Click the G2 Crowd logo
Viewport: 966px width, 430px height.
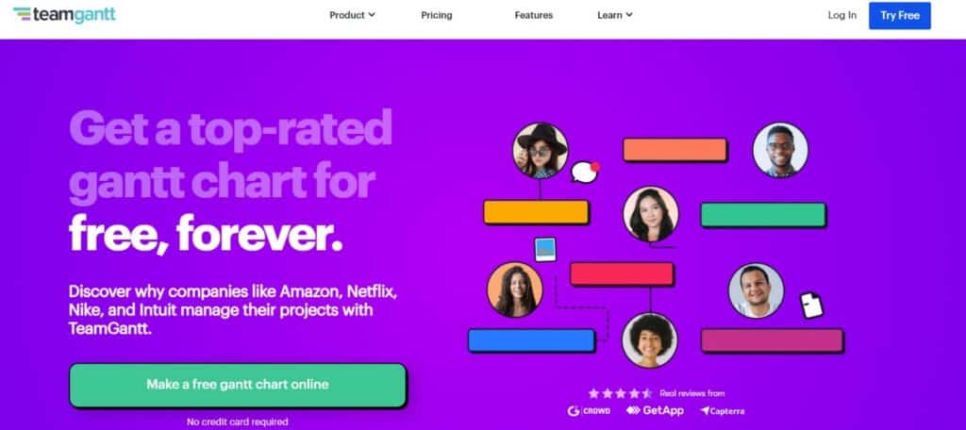589,411
